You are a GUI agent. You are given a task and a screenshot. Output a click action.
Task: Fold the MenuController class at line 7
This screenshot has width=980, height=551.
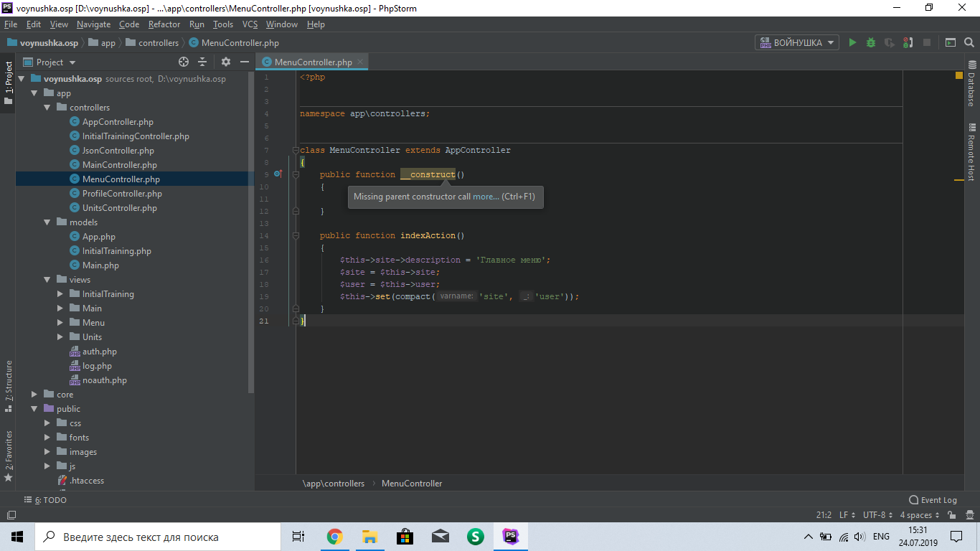(295, 150)
